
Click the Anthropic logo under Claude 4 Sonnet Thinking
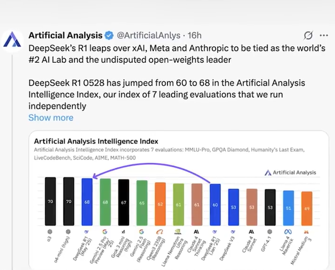(x=196, y=229)
